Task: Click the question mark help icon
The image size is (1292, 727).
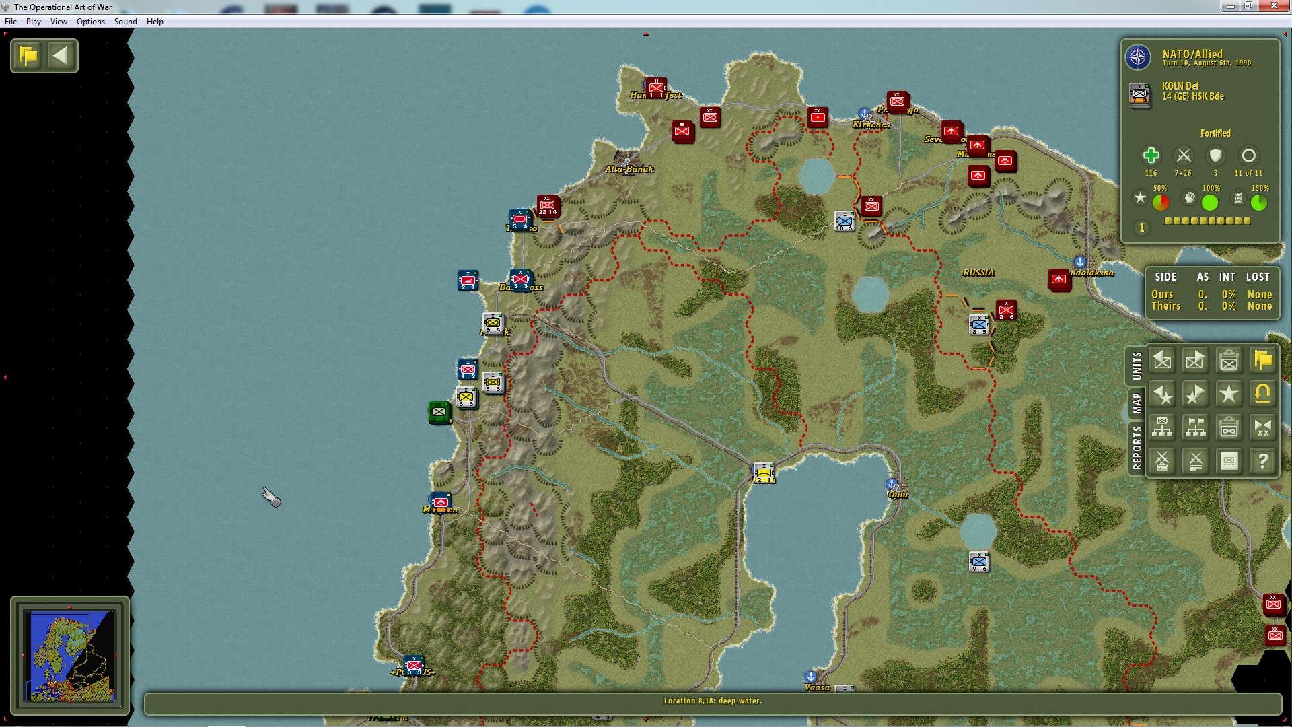Action: pyautogui.click(x=1263, y=461)
